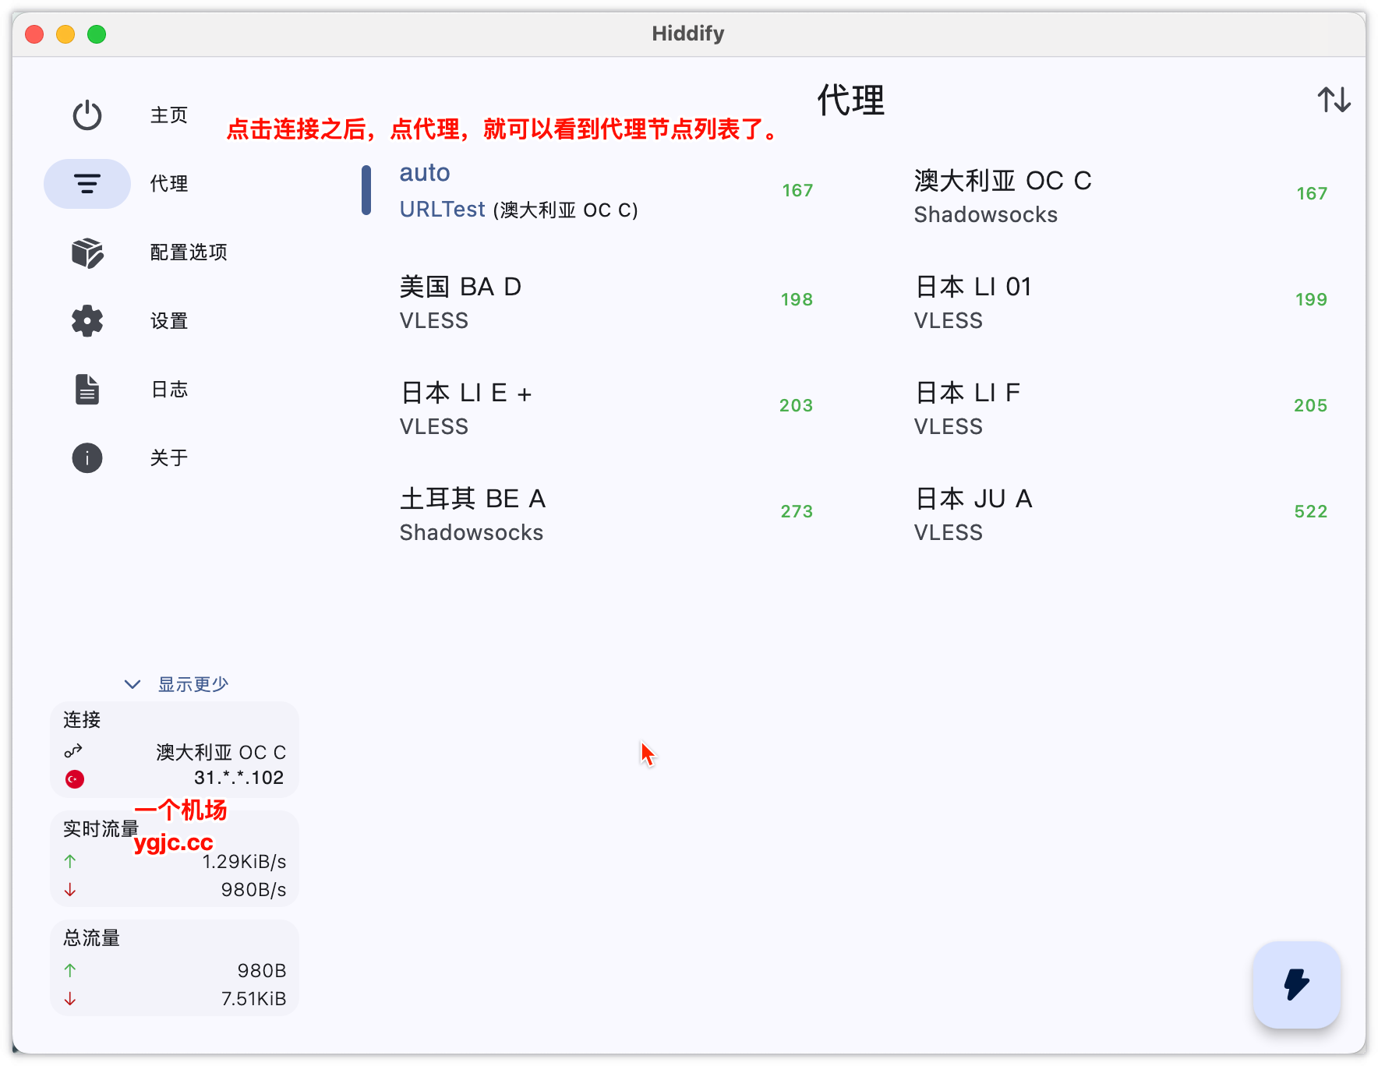
Task: Collapse panels using the 显示更少 chevron
Action: (x=132, y=683)
